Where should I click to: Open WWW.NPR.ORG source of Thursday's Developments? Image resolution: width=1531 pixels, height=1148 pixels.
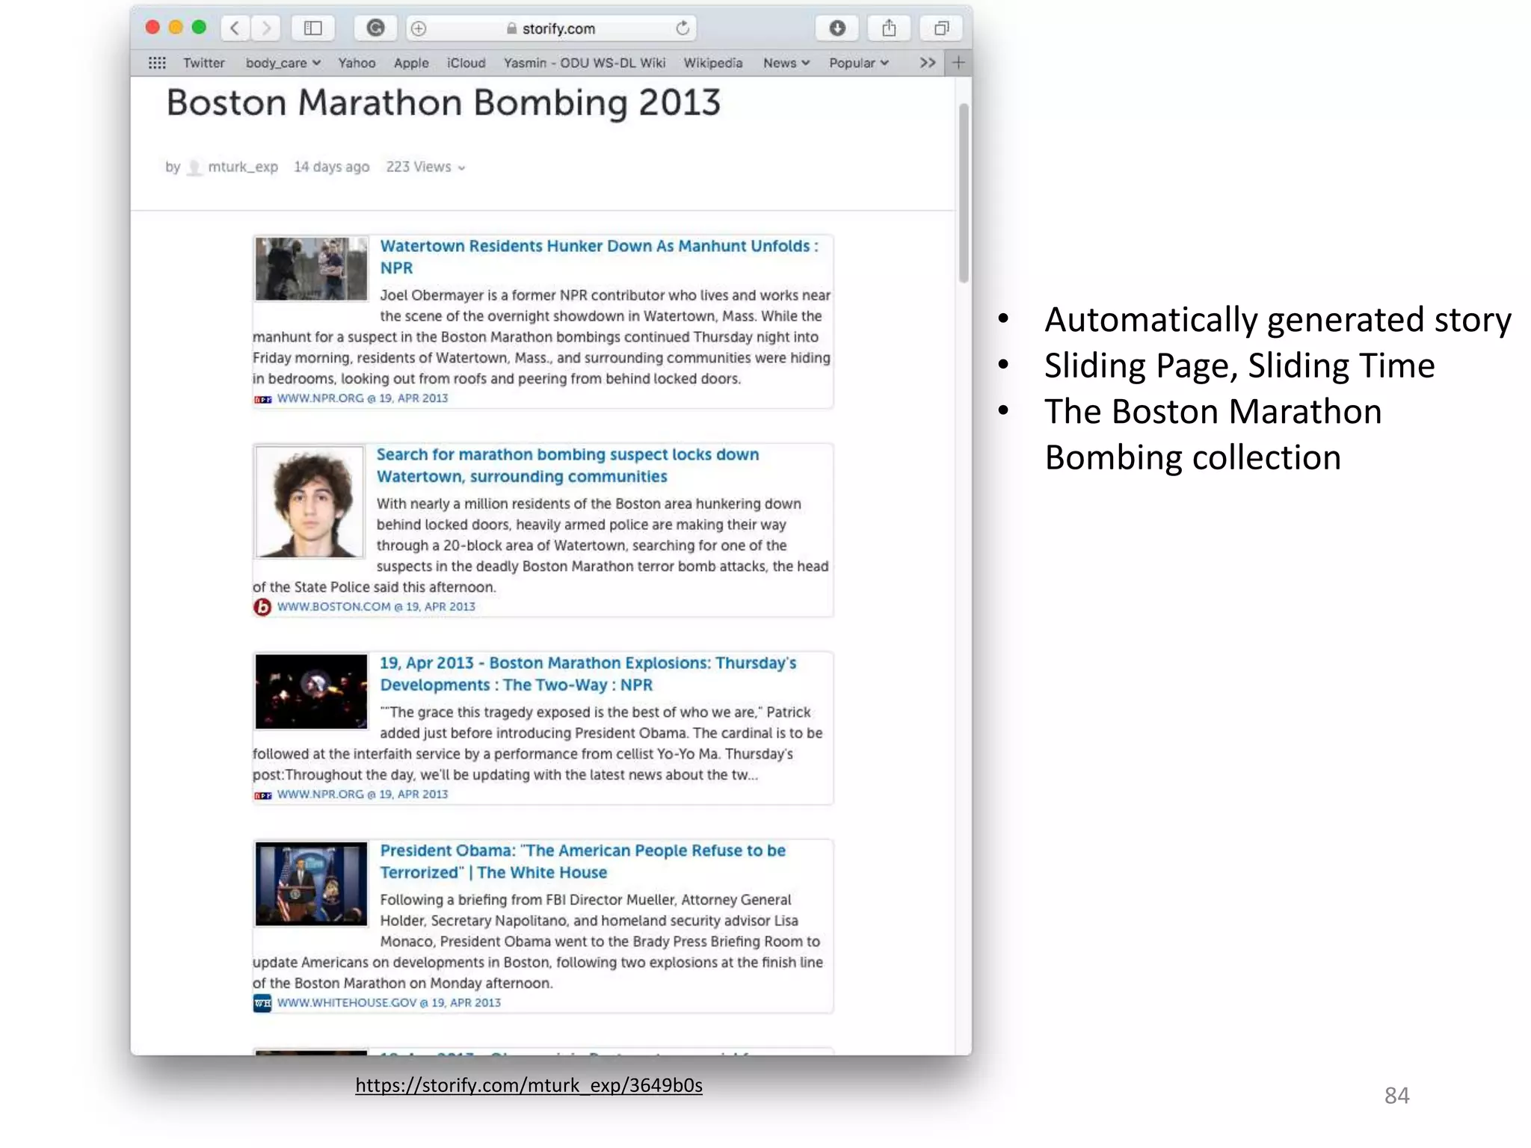363,794
